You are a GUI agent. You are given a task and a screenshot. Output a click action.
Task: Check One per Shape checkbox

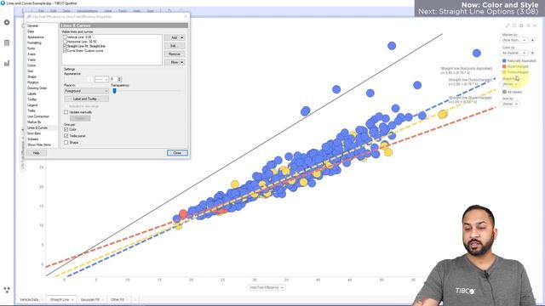pos(66,143)
